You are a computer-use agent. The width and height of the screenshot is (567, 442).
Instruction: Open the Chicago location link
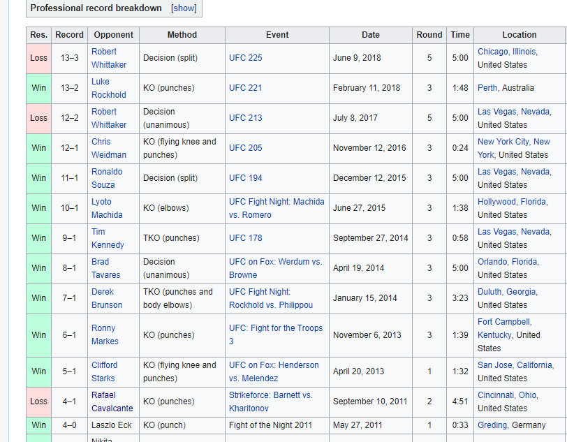[x=492, y=52]
